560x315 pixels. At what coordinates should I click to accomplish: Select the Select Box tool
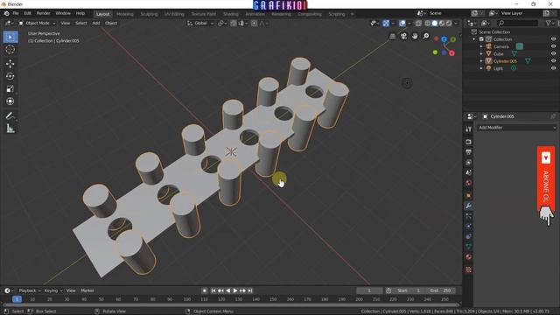click(x=10, y=37)
